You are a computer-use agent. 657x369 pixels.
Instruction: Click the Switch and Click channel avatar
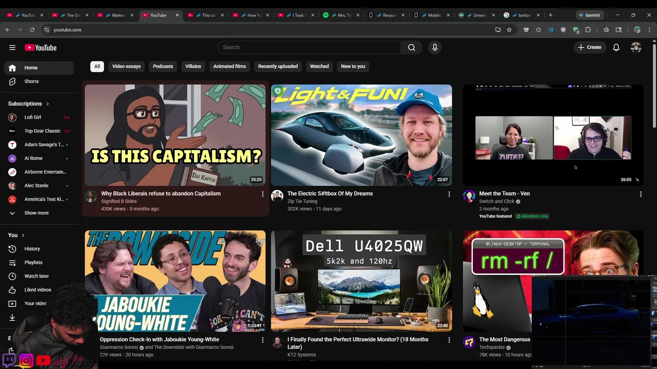click(x=469, y=196)
